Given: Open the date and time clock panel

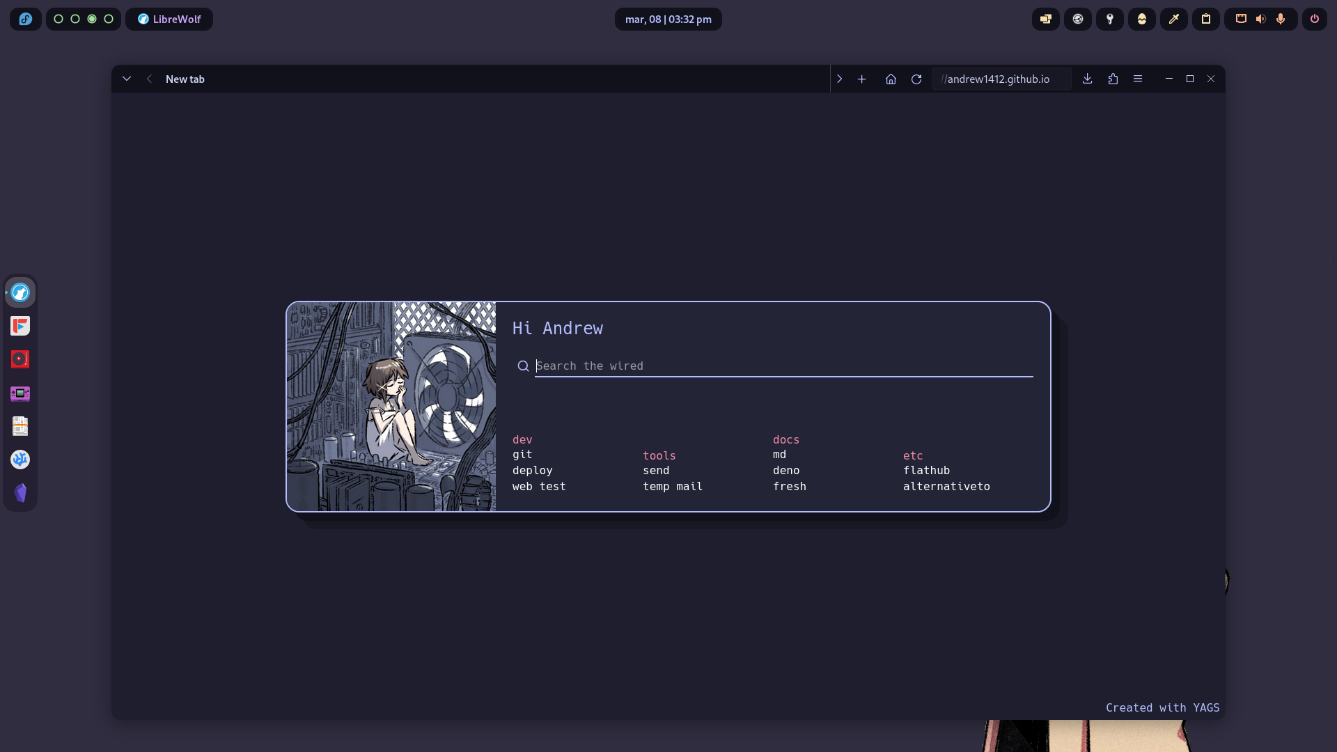Looking at the screenshot, I should pyautogui.click(x=668, y=19).
